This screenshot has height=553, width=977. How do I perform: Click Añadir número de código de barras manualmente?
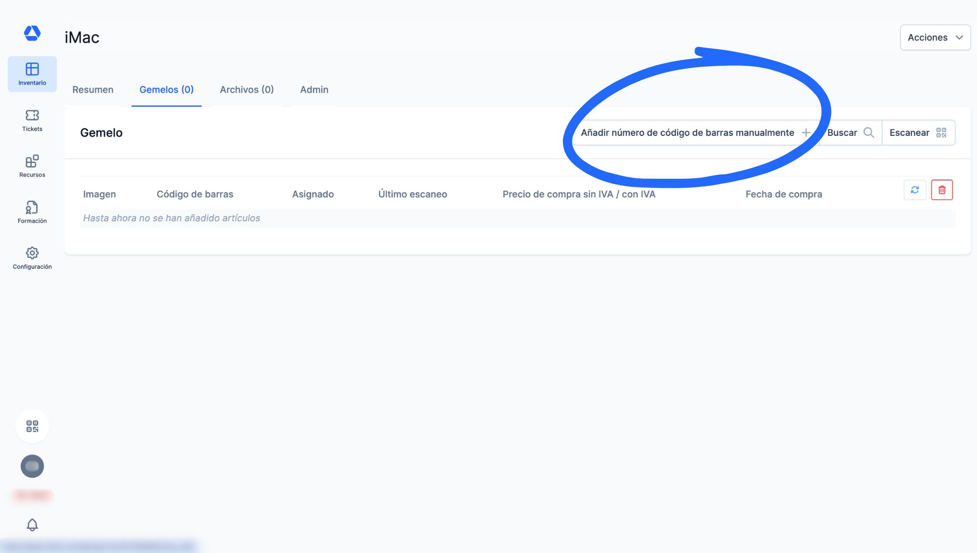(696, 133)
